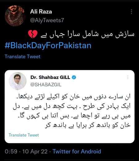Click the Dr. Shahbaz GiLL display name
This screenshot has width=139, height=161.
[50, 77]
